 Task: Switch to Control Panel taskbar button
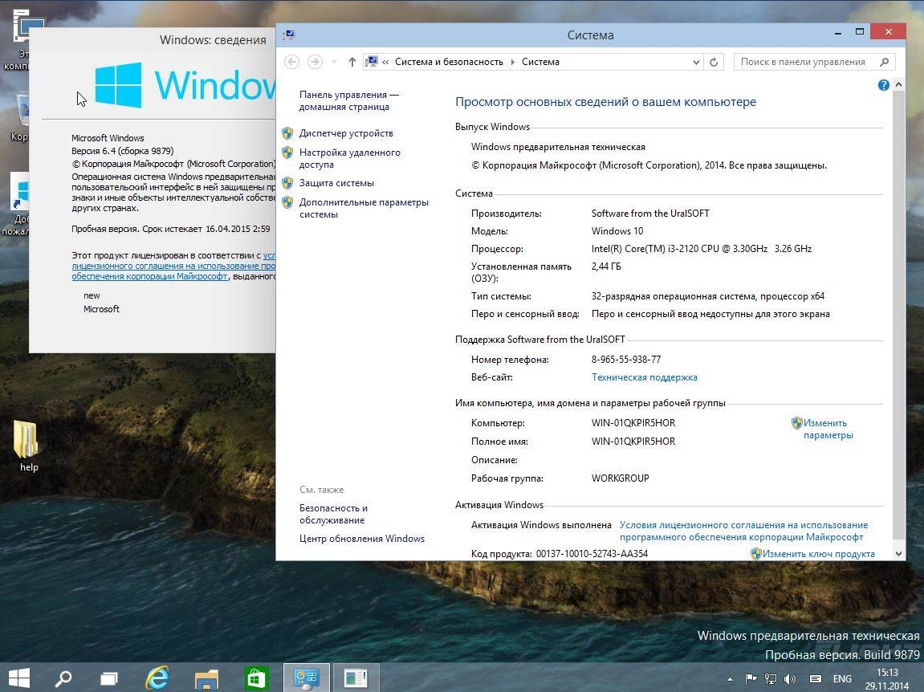click(307, 678)
